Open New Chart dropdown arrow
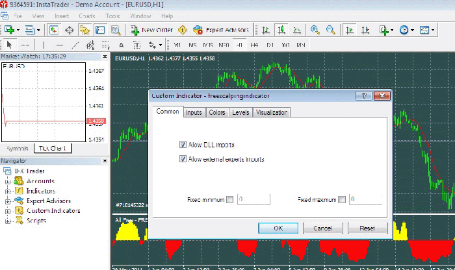This screenshot has height=270, width=455. click(18, 30)
